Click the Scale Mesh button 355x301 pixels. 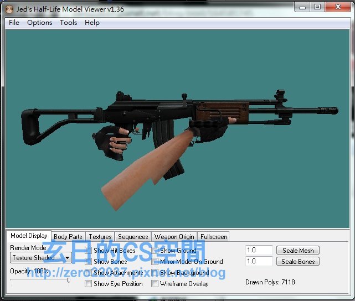pyautogui.click(x=298, y=250)
